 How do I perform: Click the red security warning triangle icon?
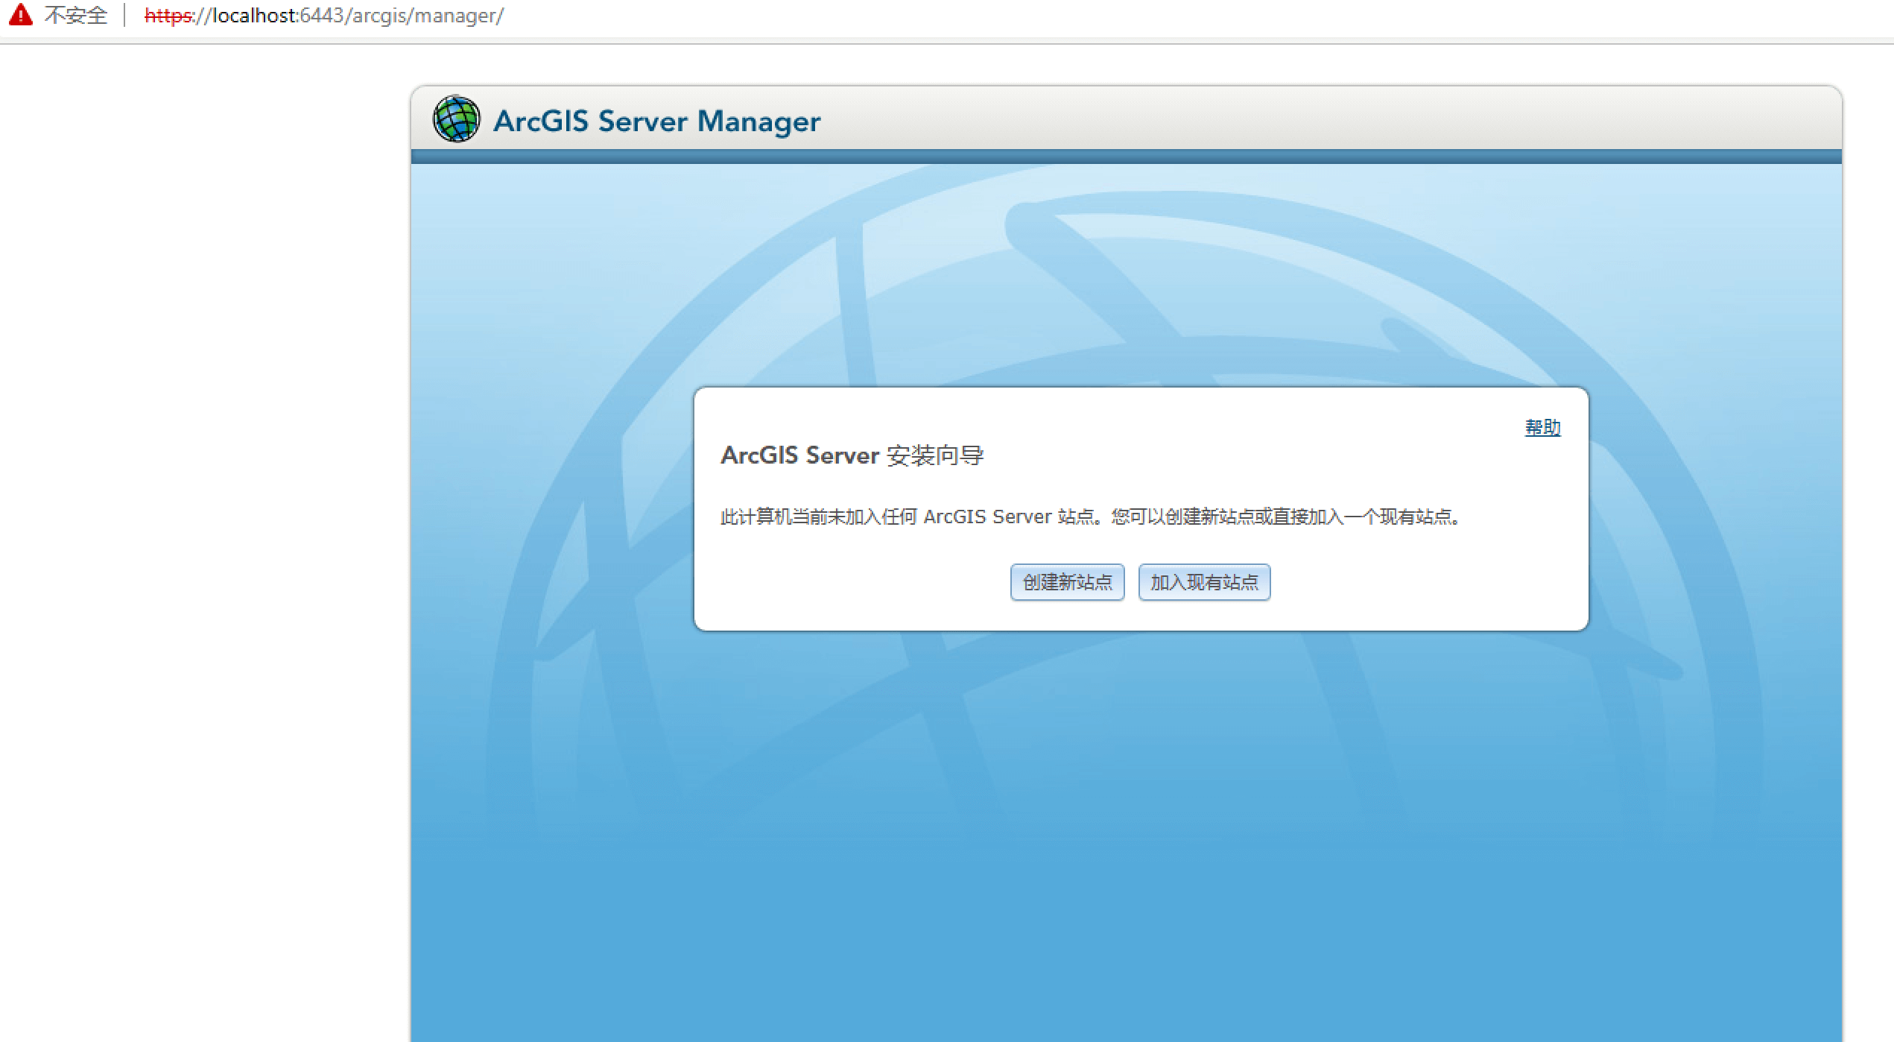coord(21,15)
